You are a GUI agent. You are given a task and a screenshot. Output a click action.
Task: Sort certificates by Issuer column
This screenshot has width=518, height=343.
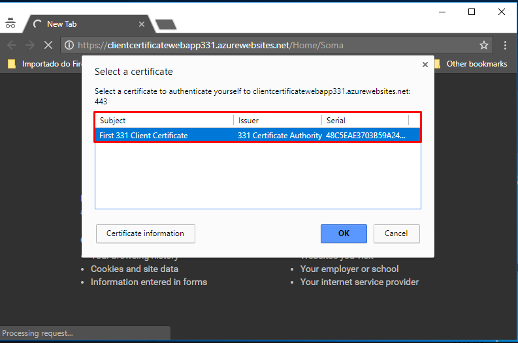point(278,121)
